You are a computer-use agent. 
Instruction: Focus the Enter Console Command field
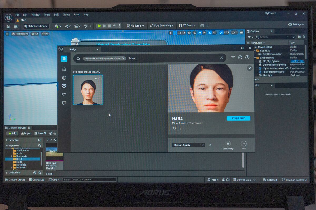[89, 180]
